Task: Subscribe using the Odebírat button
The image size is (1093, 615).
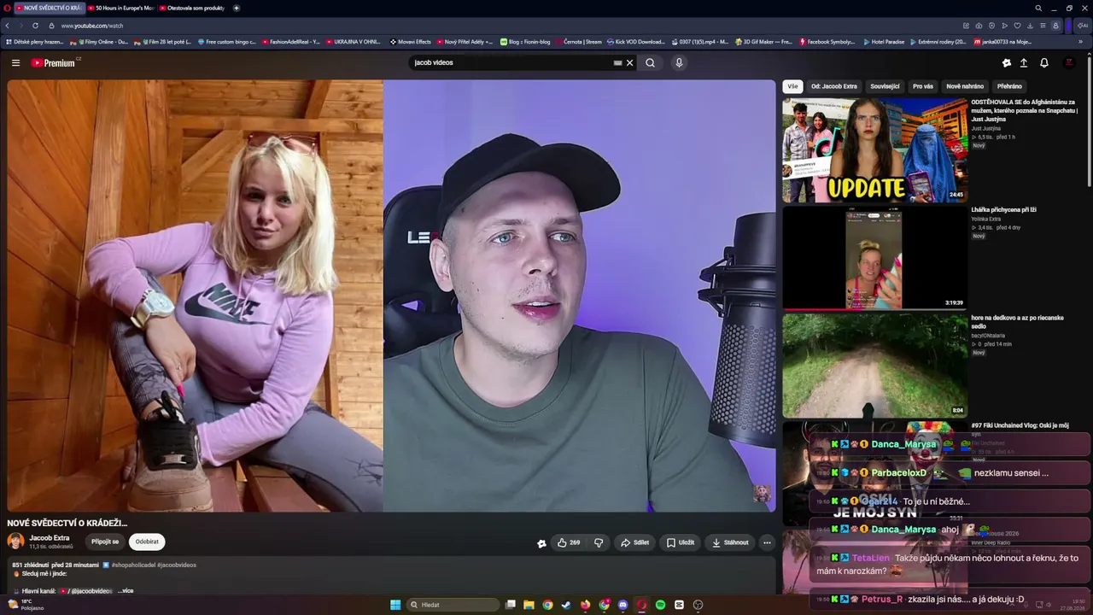Action: (x=147, y=542)
